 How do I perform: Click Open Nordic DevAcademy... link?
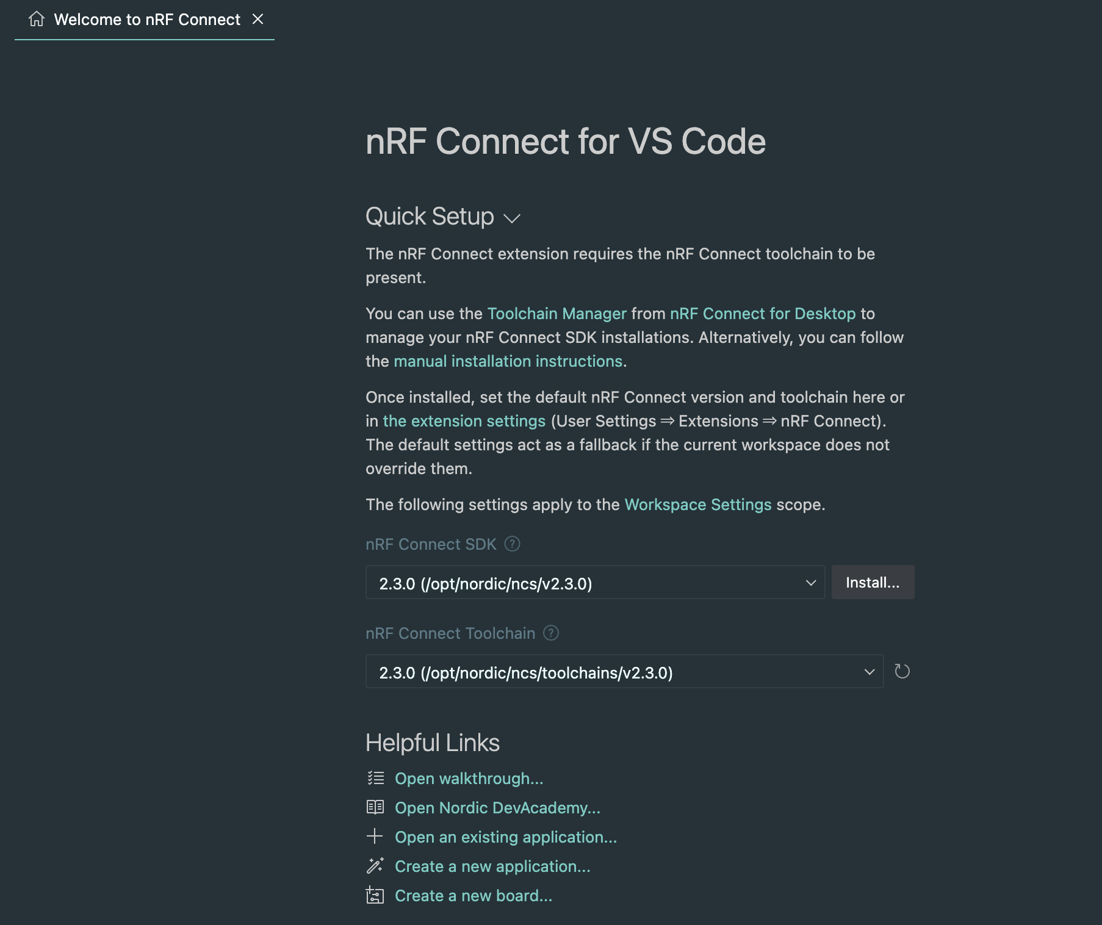click(x=497, y=808)
